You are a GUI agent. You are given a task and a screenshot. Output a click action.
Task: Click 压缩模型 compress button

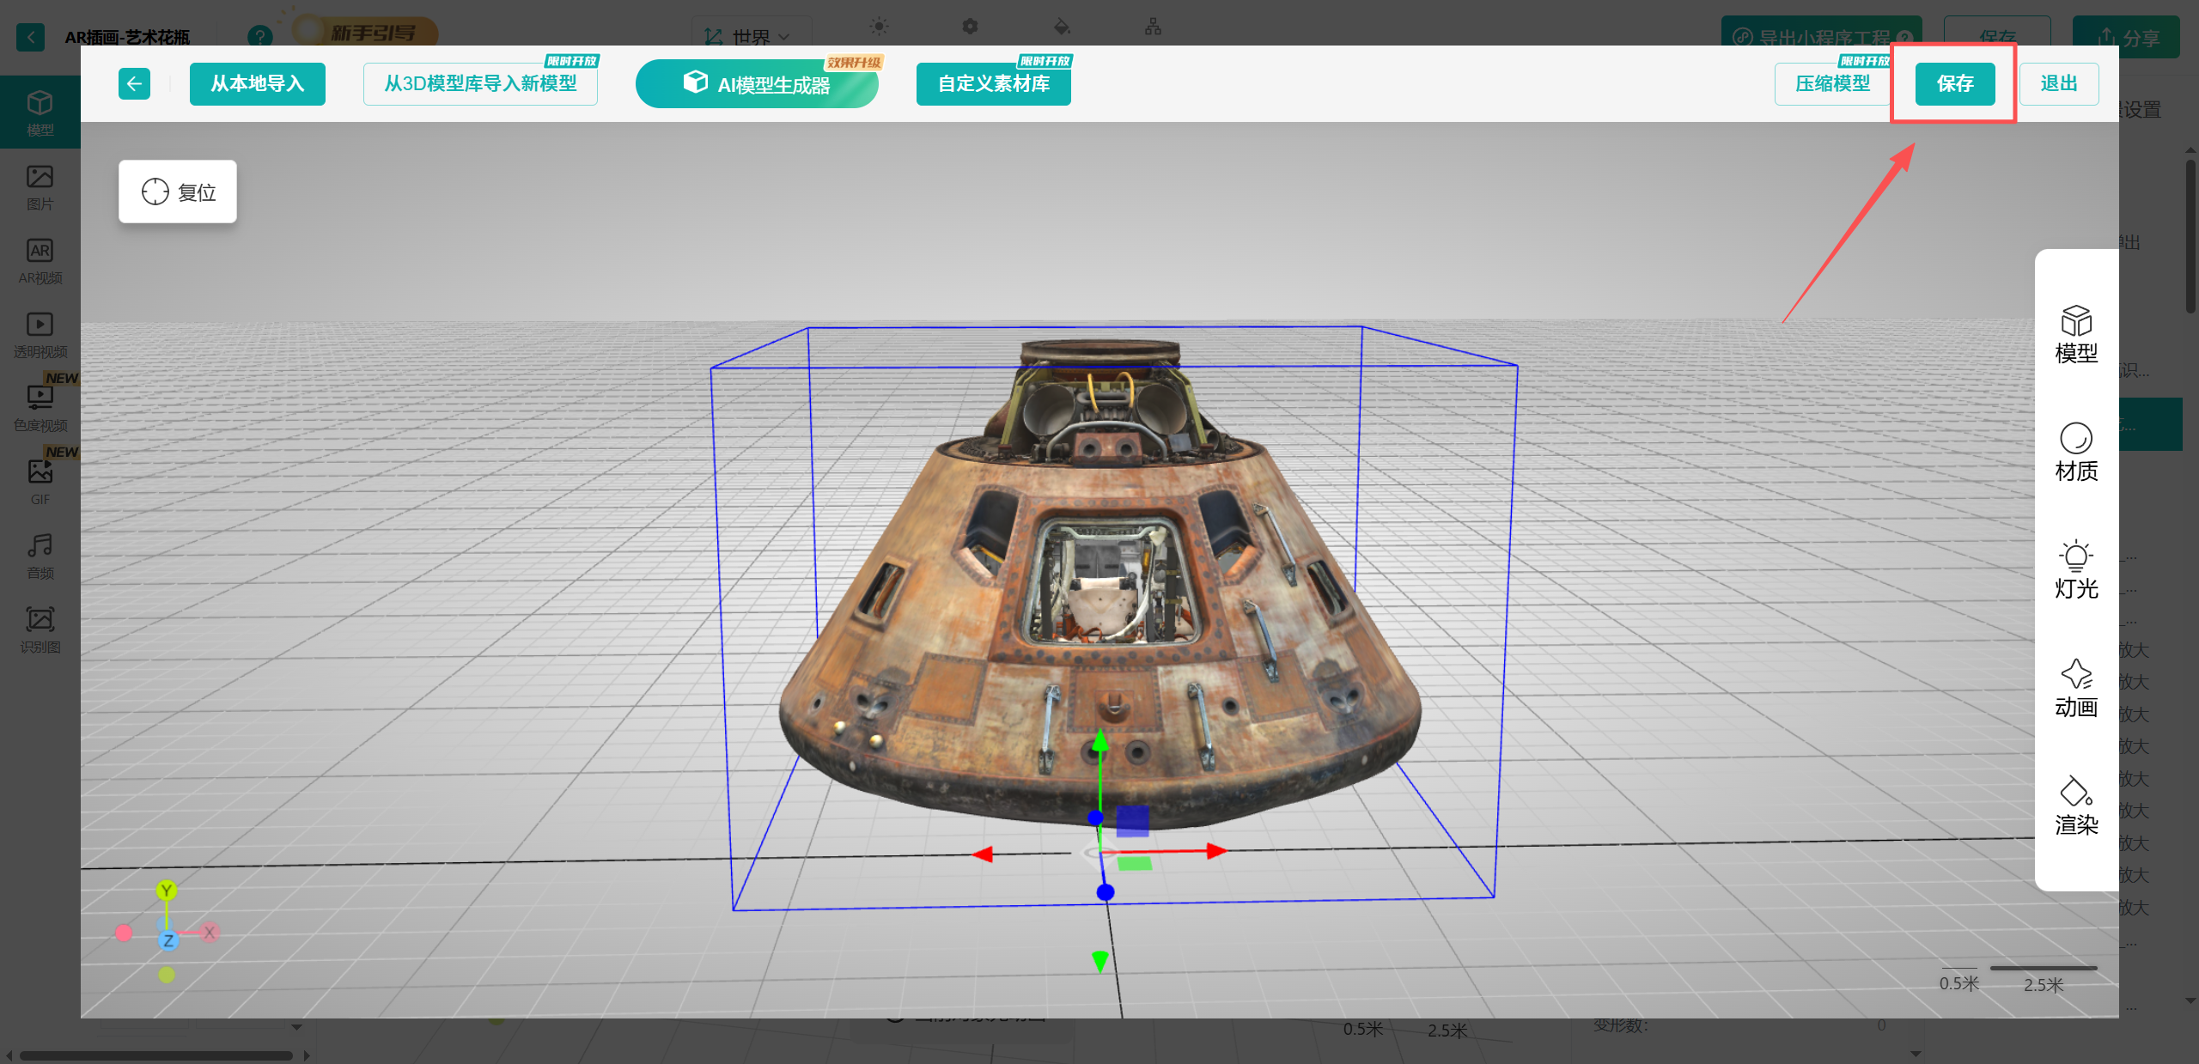pyautogui.click(x=1831, y=84)
